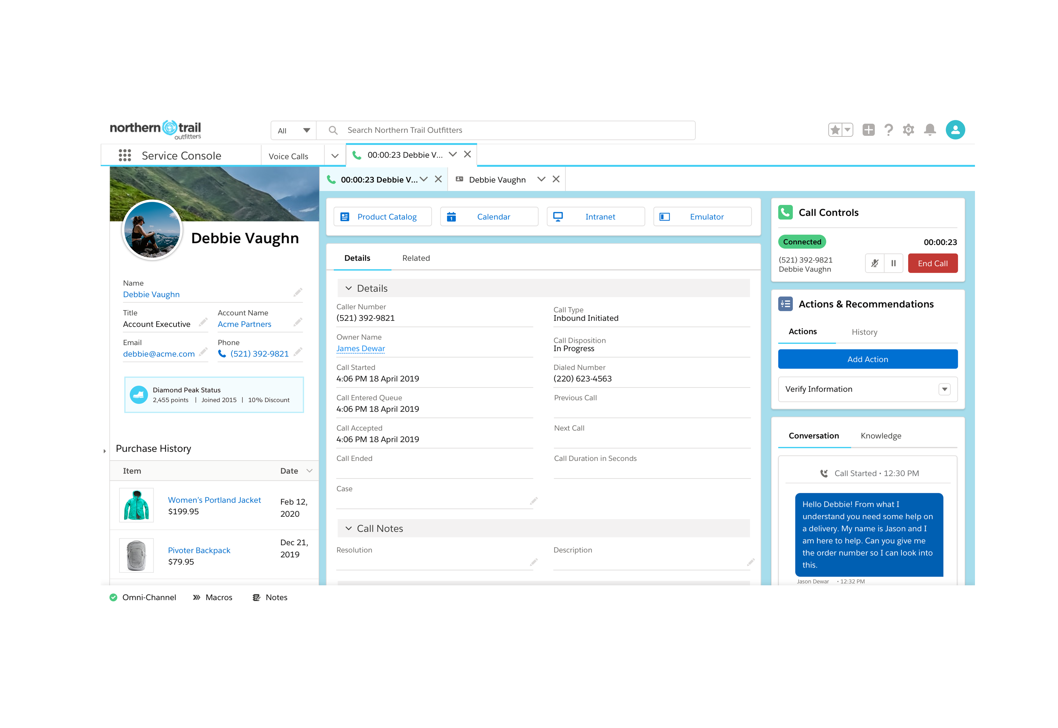Click the Global Actions plus icon
This screenshot has width=1058, height=728.
pos(868,130)
